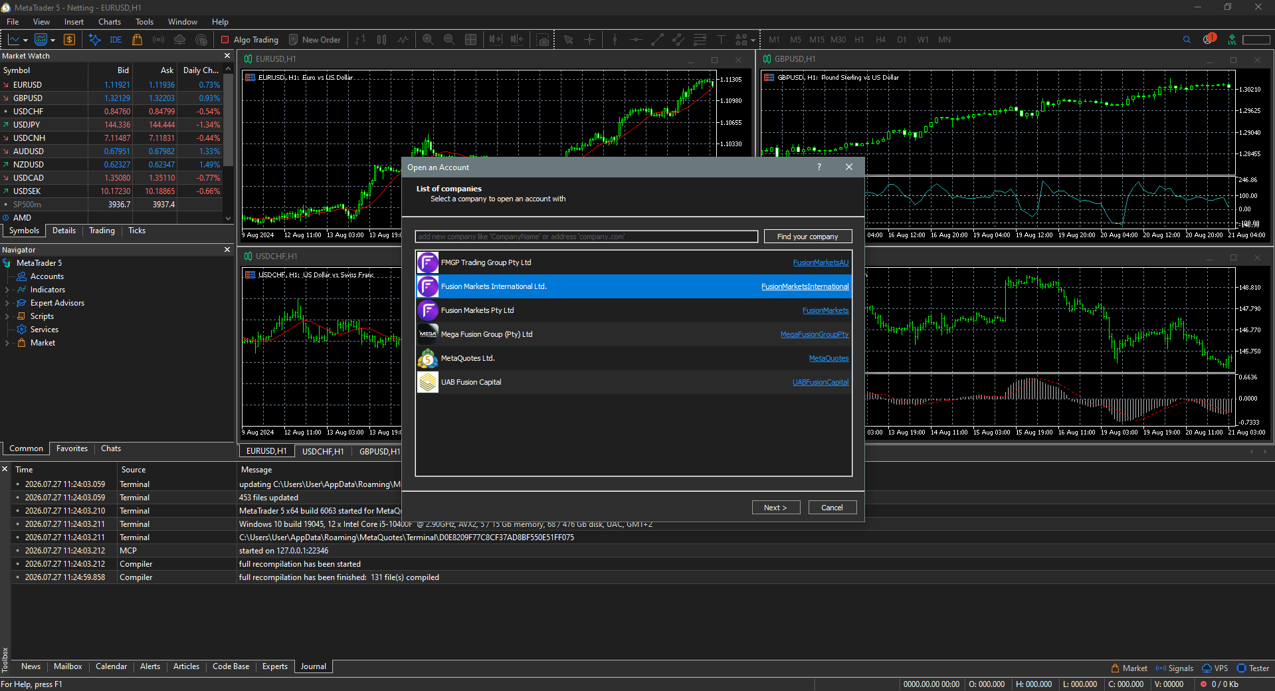1275x691 pixels.
Task: Expand the Market node in Navigator
Action: (7, 343)
